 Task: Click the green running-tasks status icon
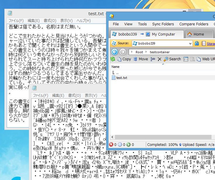(128, 144)
